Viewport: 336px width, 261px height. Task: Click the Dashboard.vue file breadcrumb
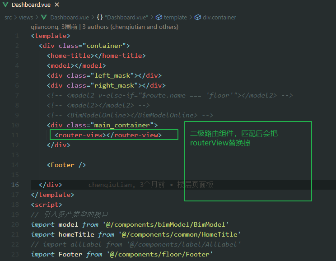point(70,17)
